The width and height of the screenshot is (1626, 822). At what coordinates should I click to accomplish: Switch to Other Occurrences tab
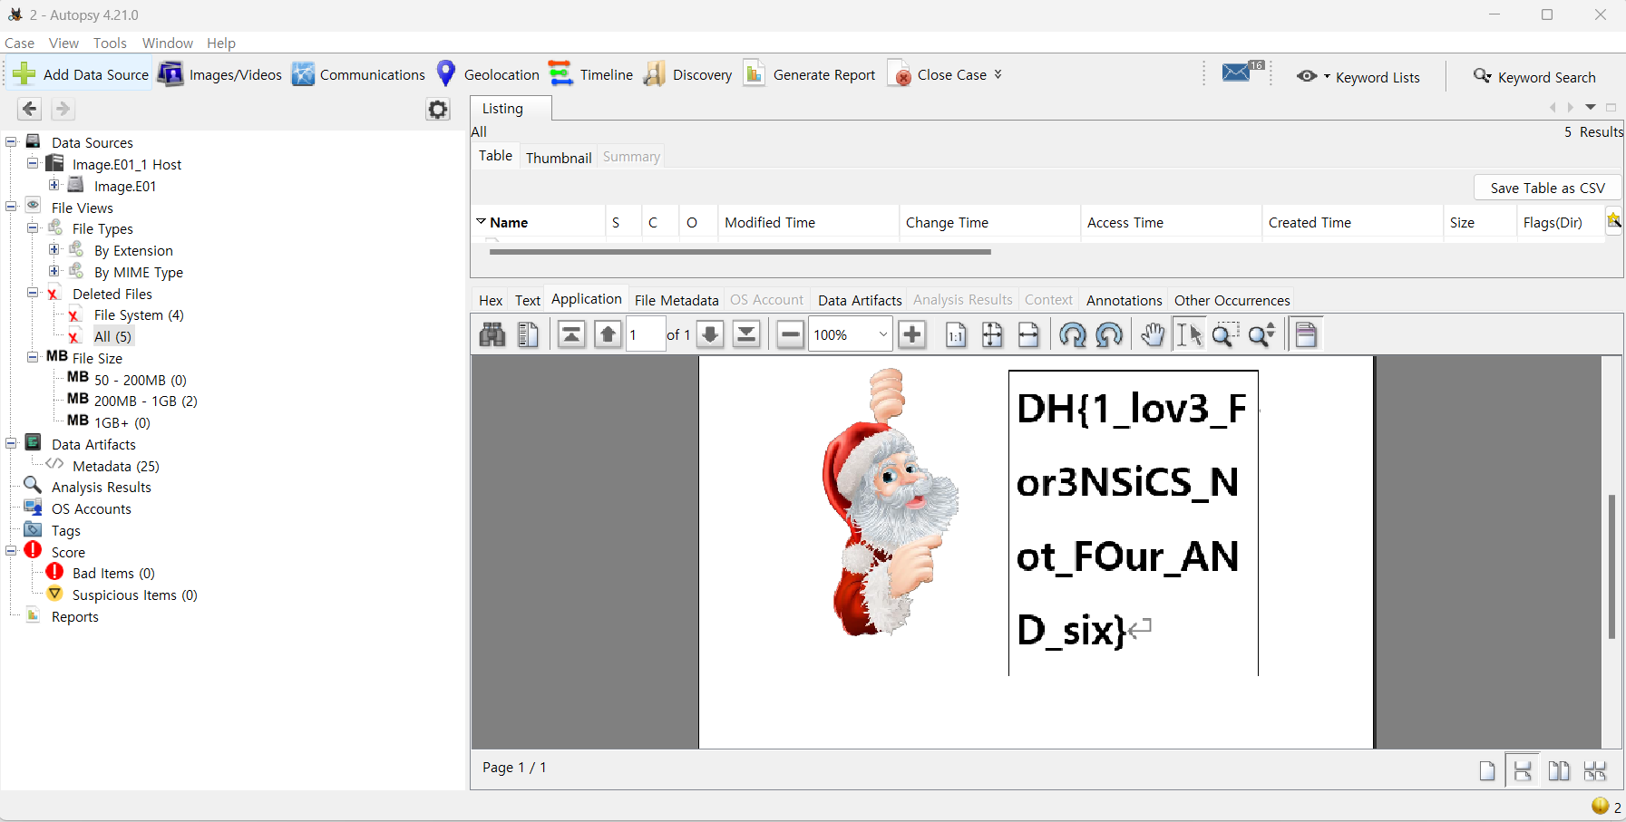pyautogui.click(x=1232, y=300)
